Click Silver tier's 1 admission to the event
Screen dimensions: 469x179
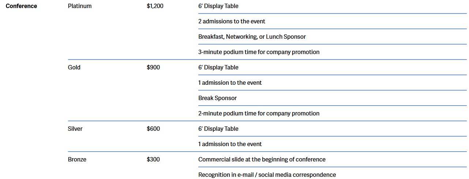pyautogui.click(x=230, y=144)
